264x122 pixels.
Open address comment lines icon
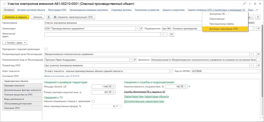click(x=171, y=34)
